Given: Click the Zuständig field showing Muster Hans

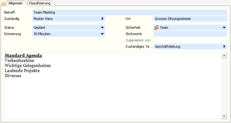Looking at the screenshot, I should tap(69, 19).
